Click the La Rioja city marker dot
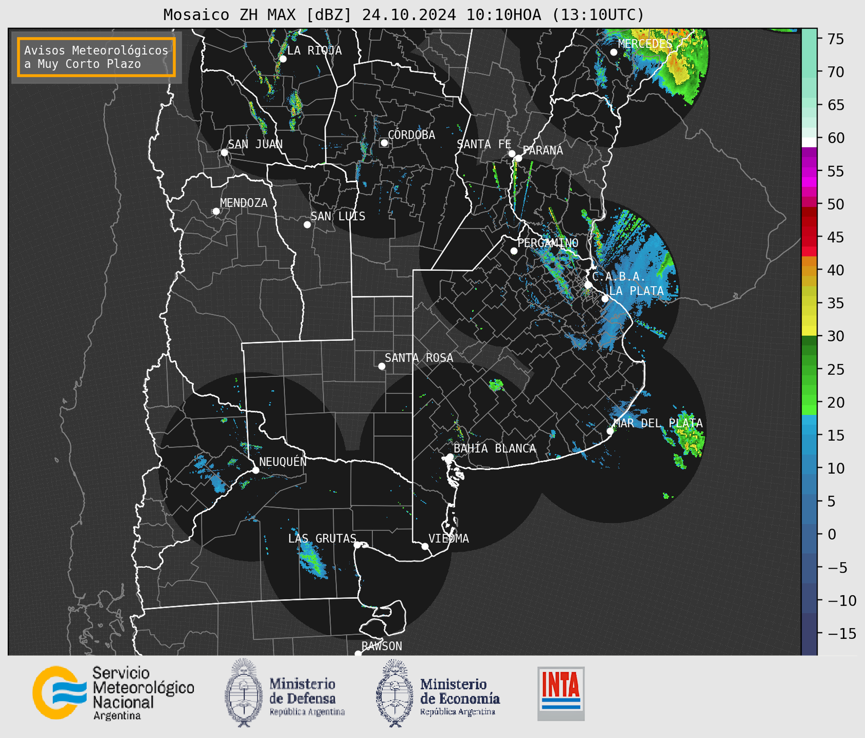 click(x=283, y=59)
